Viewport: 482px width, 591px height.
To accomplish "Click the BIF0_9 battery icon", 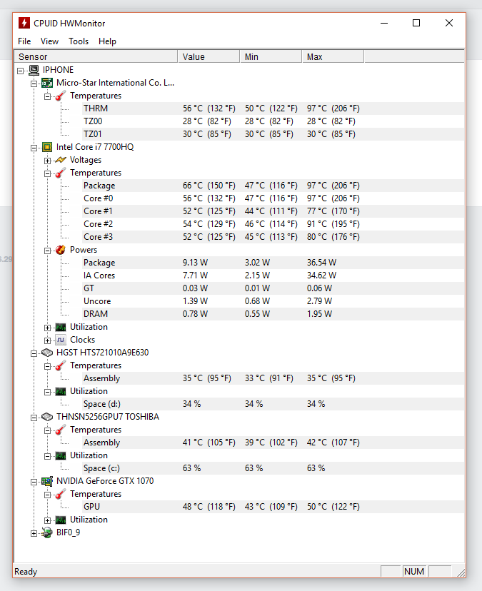I will [47, 532].
